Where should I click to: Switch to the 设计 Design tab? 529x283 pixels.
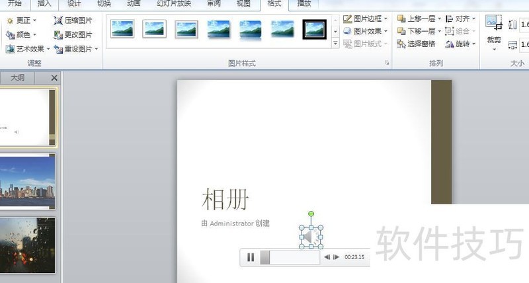point(74,4)
